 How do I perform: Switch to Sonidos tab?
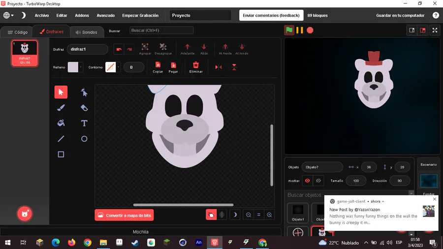coord(87,32)
